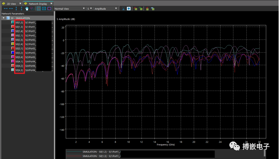The image size is (279, 159).
Task: Open the Normal View dropdown
Action: point(69,8)
